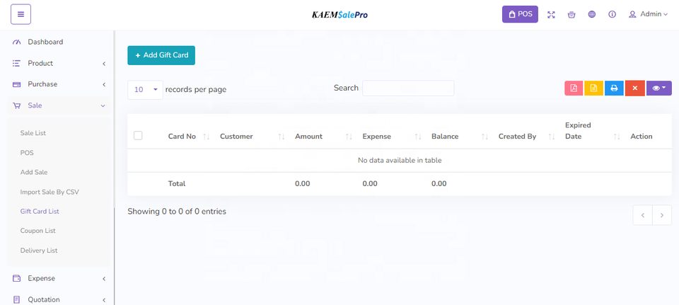679x305 pixels.
Task: Tick the select-all checkbox in table header
Action: [138, 136]
